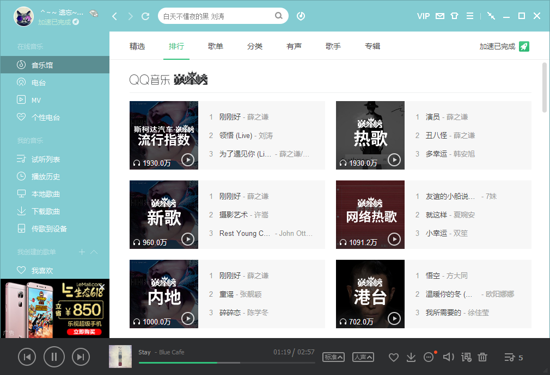
Task: Open the VIP page
Action: 423,16
